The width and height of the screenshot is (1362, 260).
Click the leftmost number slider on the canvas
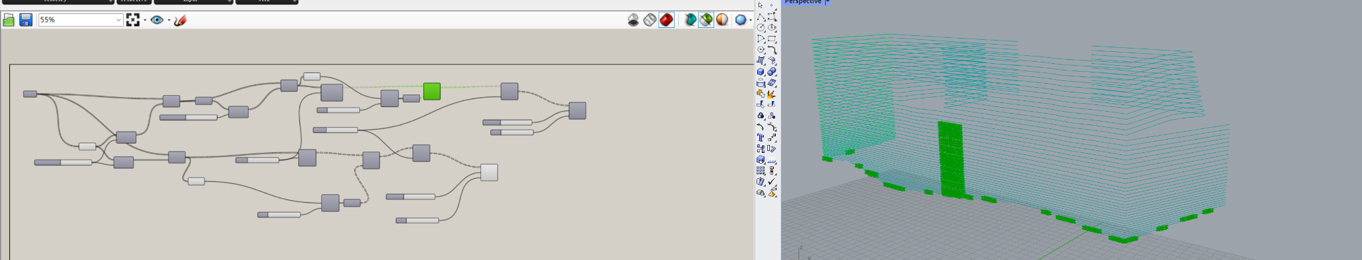(63, 162)
